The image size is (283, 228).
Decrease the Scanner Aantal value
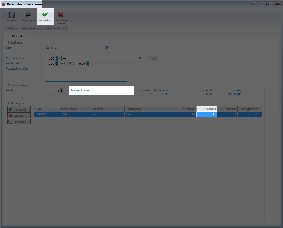pyautogui.click(x=61, y=92)
